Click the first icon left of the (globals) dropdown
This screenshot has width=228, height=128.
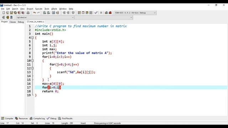coord(4,17)
